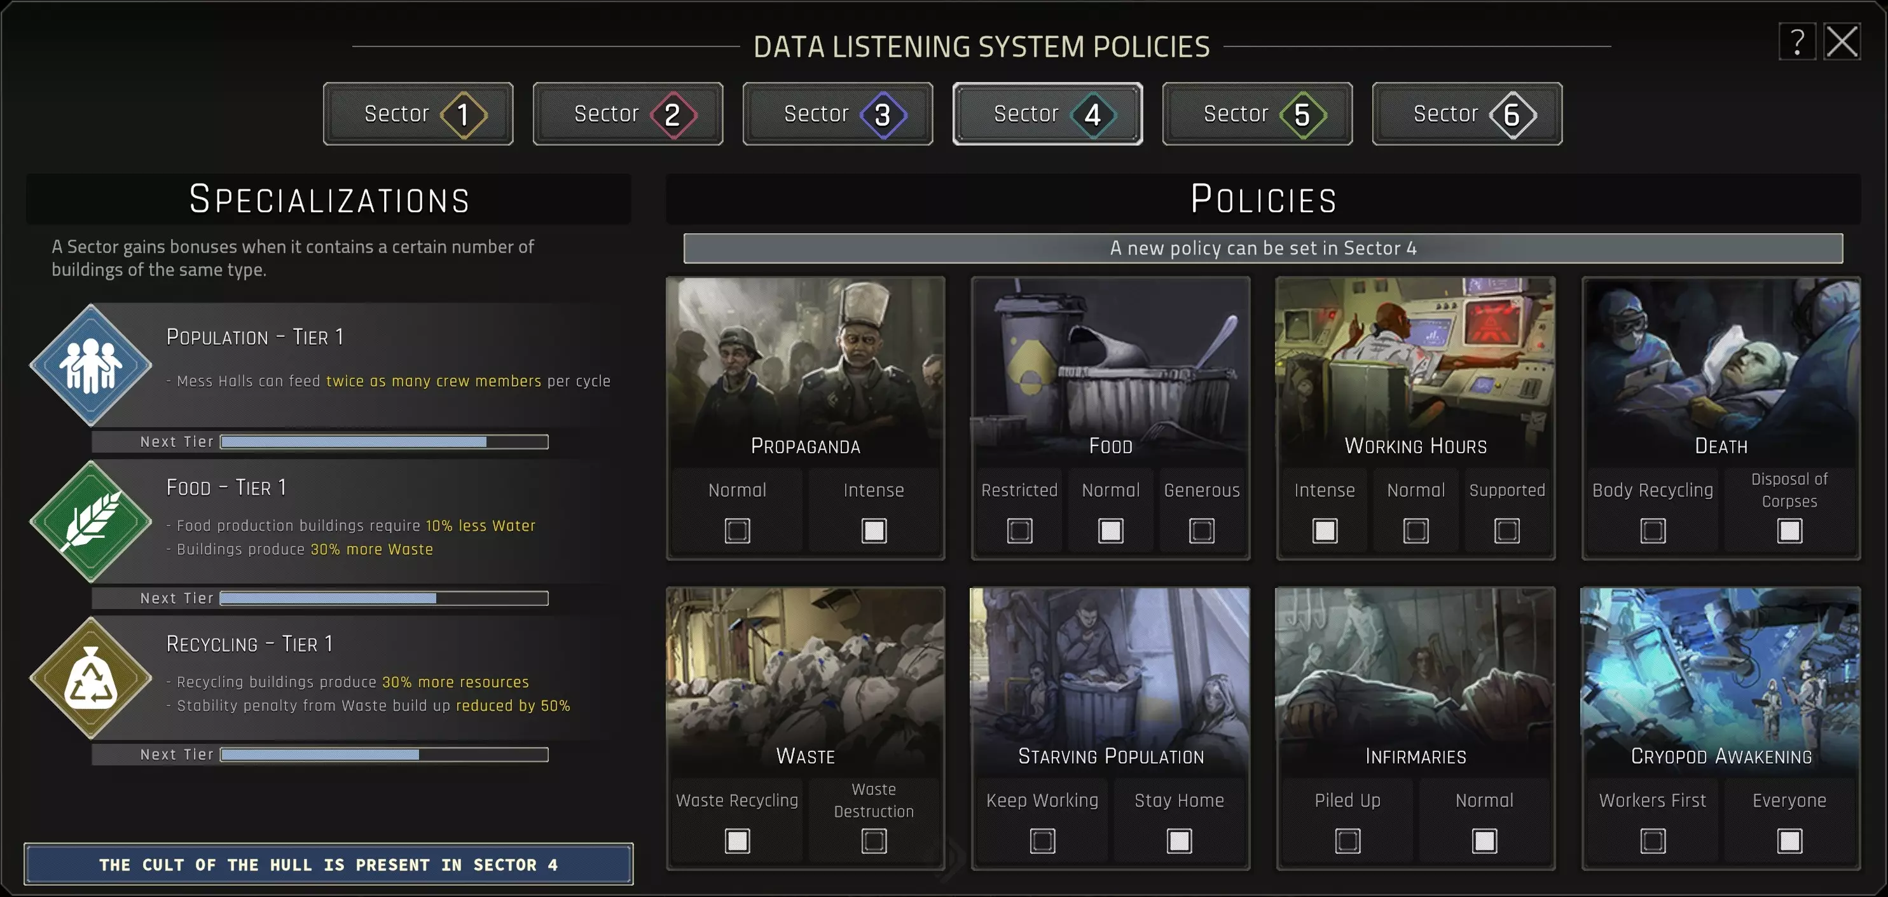Switch to Sector 4 tab
1888x897 pixels.
click(x=1047, y=114)
